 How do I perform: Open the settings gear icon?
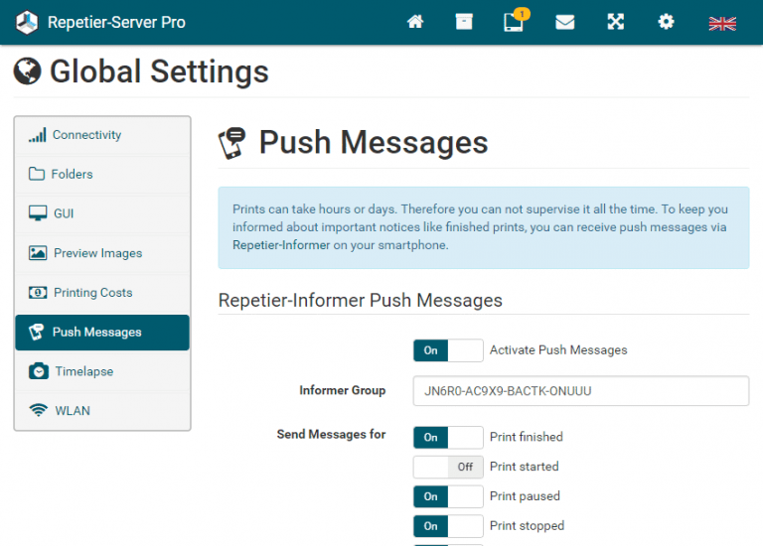tap(667, 22)
